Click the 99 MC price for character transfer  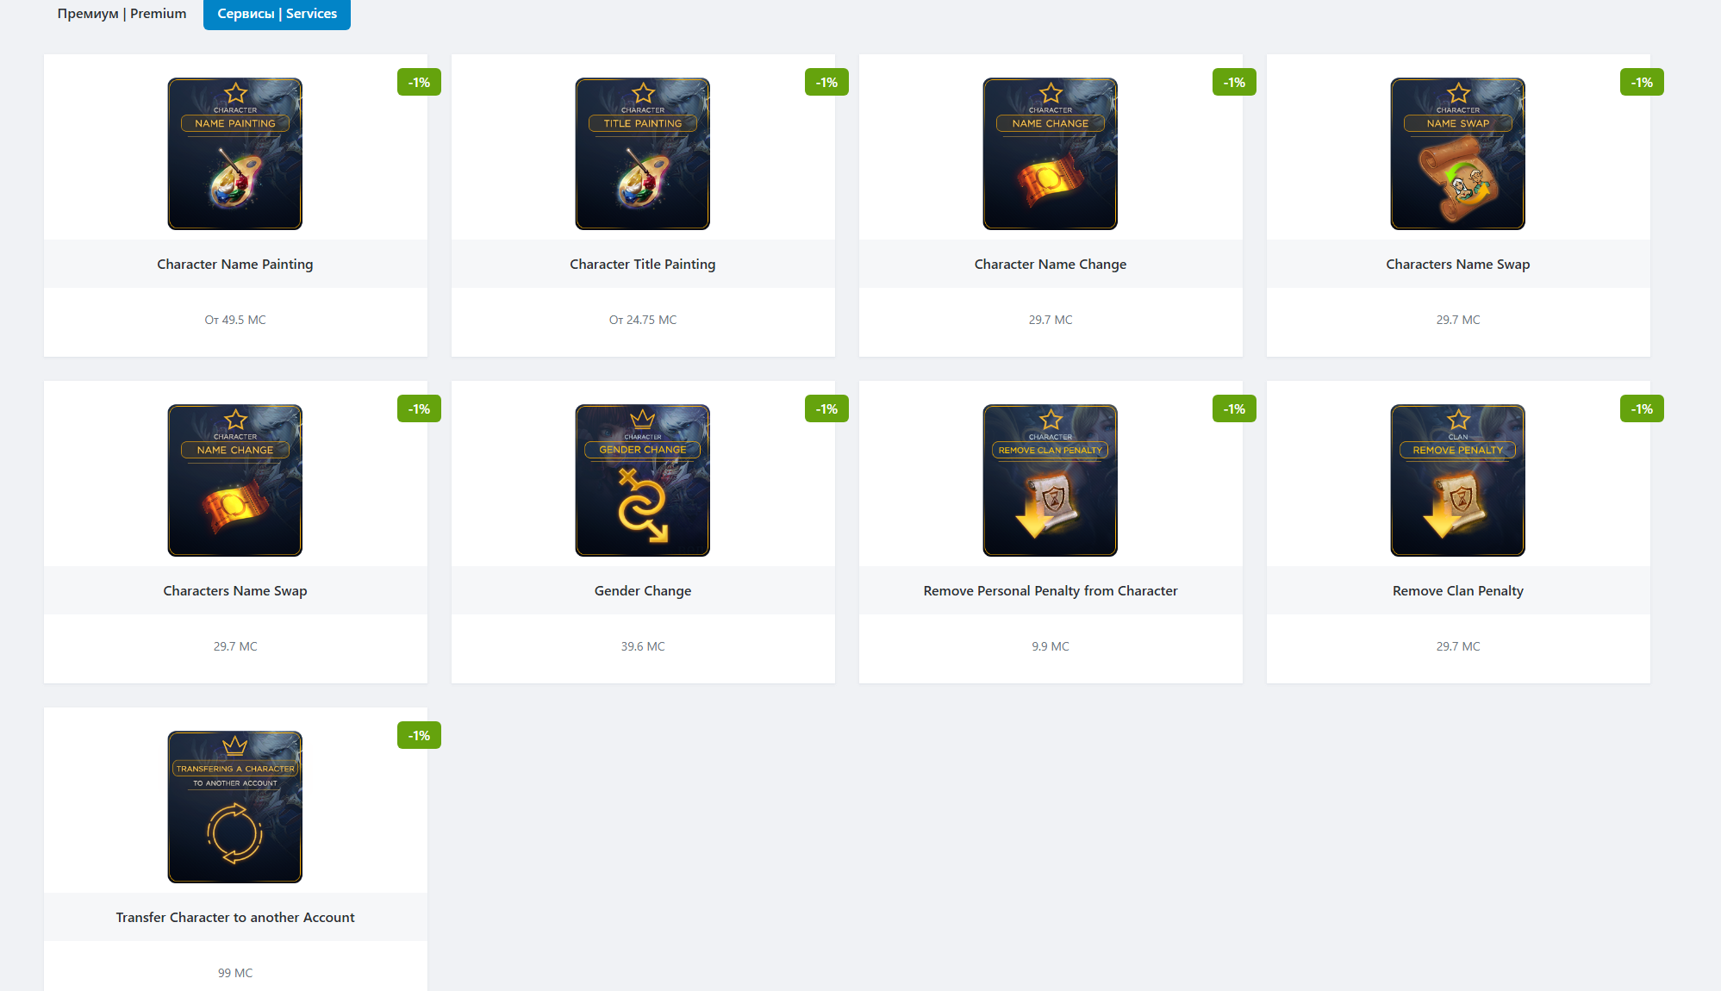(235, 973)
